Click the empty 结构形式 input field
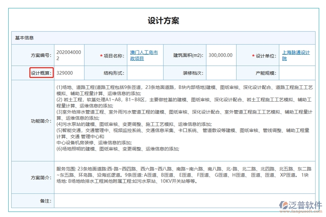 145,73
